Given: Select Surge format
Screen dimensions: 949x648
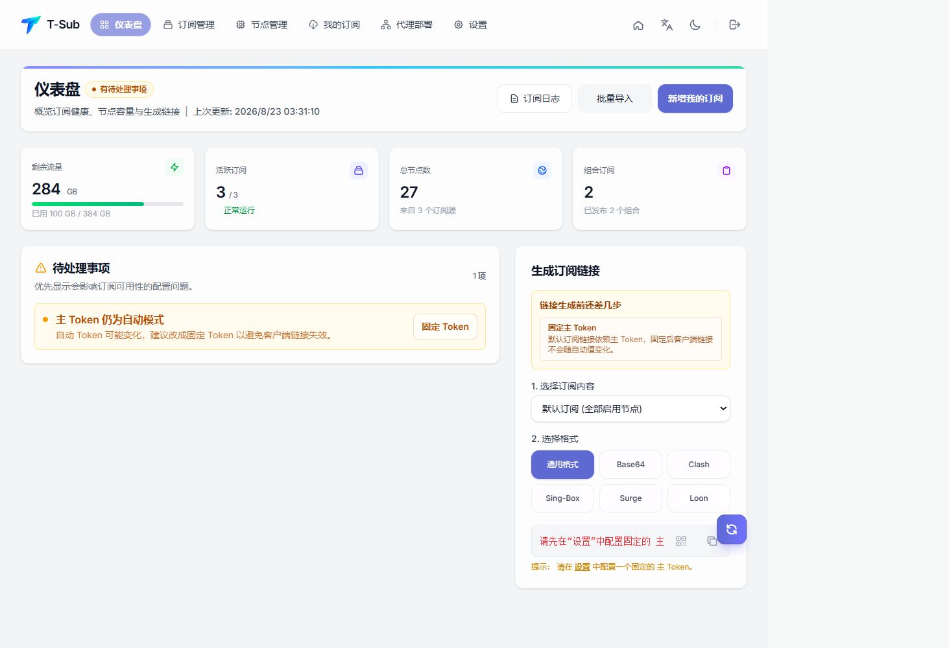Looking at the screenshot, I should point(631,498).
